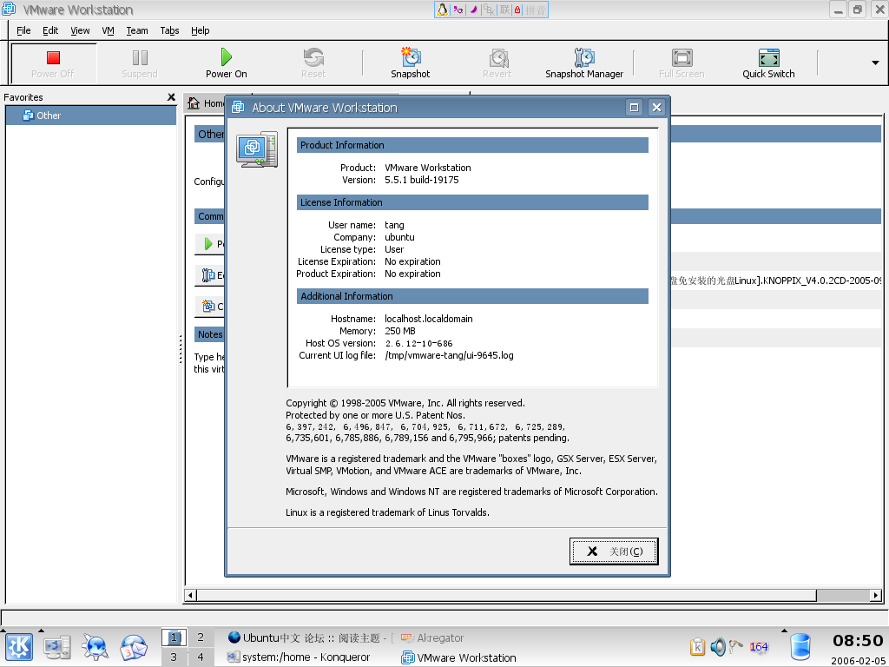Screen dimensions: 889x667
Task: Click the Revert toolbar icon
Action: coord(497,63)
